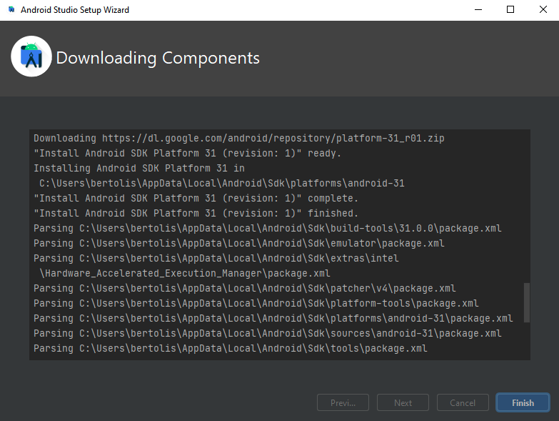Click the 'Android Studio Setup Wizard' window title

[x=75, y=10]
